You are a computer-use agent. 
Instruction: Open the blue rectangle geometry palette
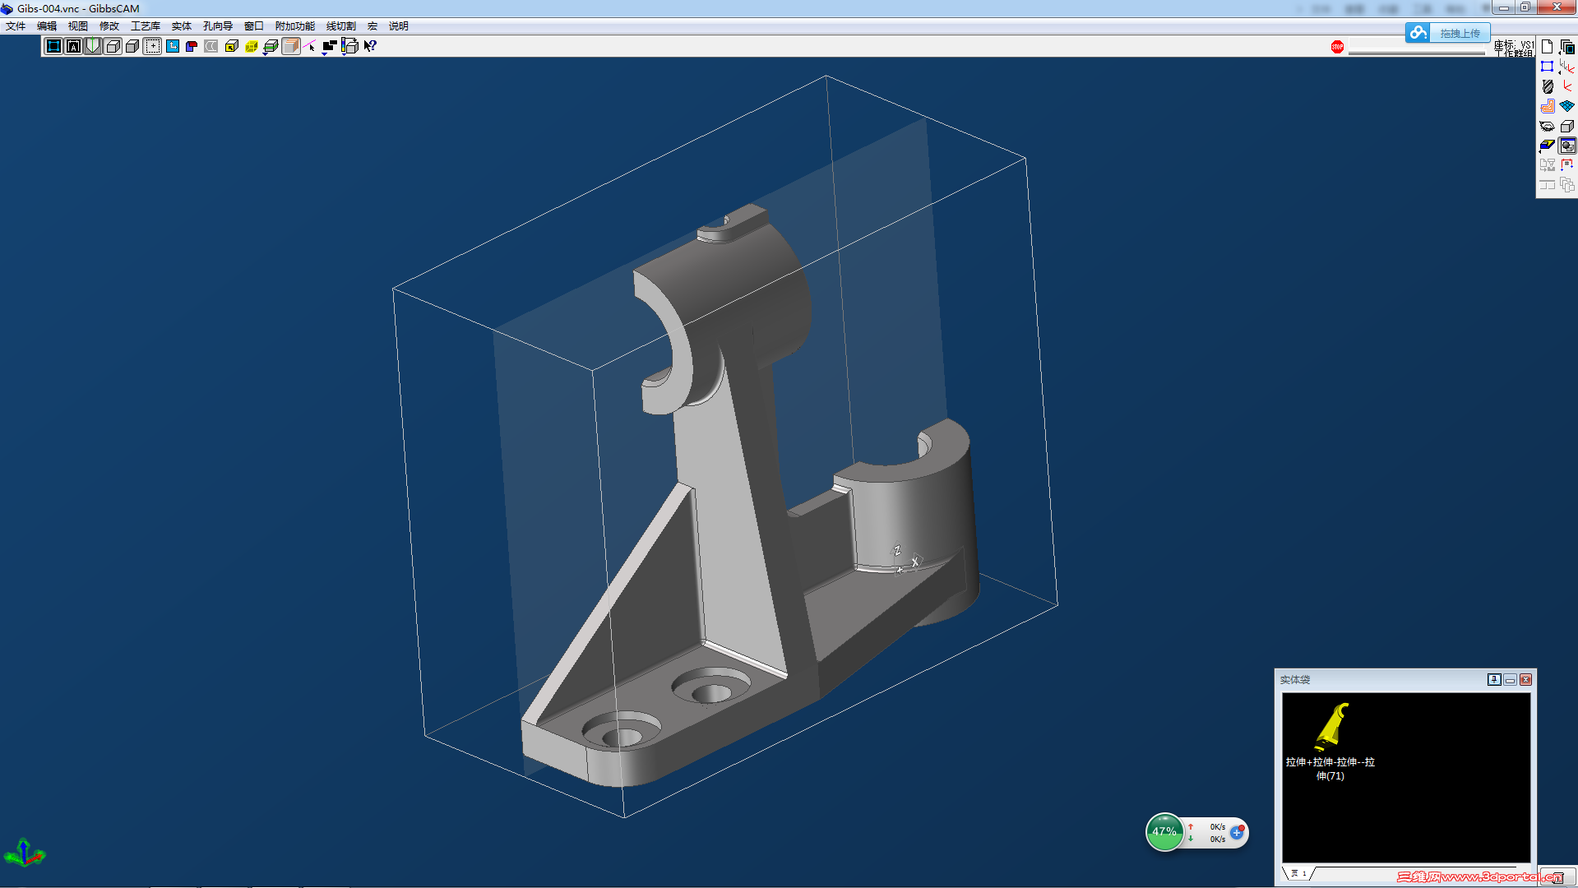coord(1547,67)
